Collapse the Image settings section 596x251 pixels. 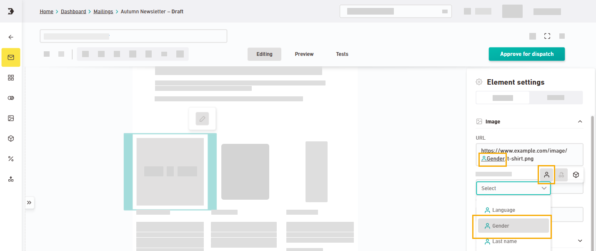point(580,122)
